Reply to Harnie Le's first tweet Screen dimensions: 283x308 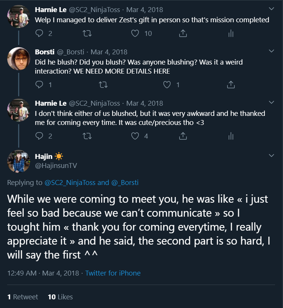tap(39, 33)
